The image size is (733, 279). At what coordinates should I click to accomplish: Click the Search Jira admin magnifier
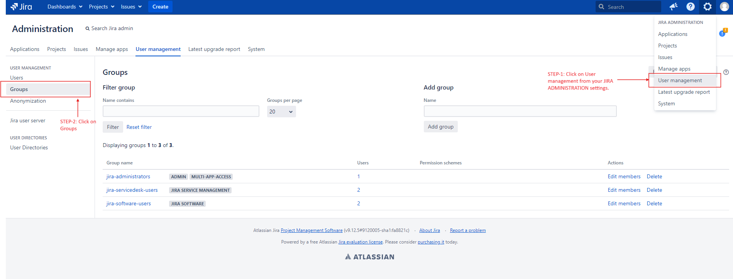(88, 29)
